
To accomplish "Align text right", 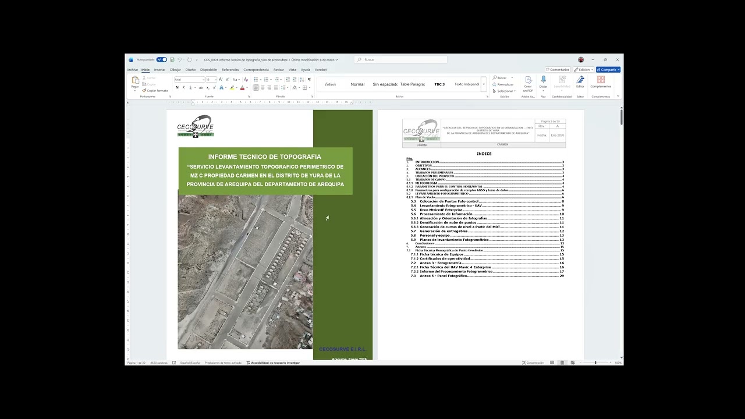I will [269, 87].
